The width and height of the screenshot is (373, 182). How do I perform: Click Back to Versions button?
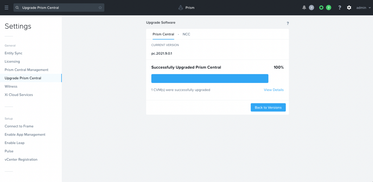click(268, 108)
